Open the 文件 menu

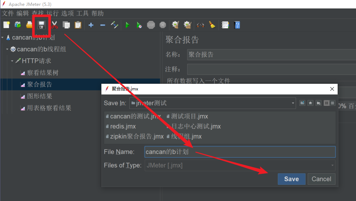[8, 13]
